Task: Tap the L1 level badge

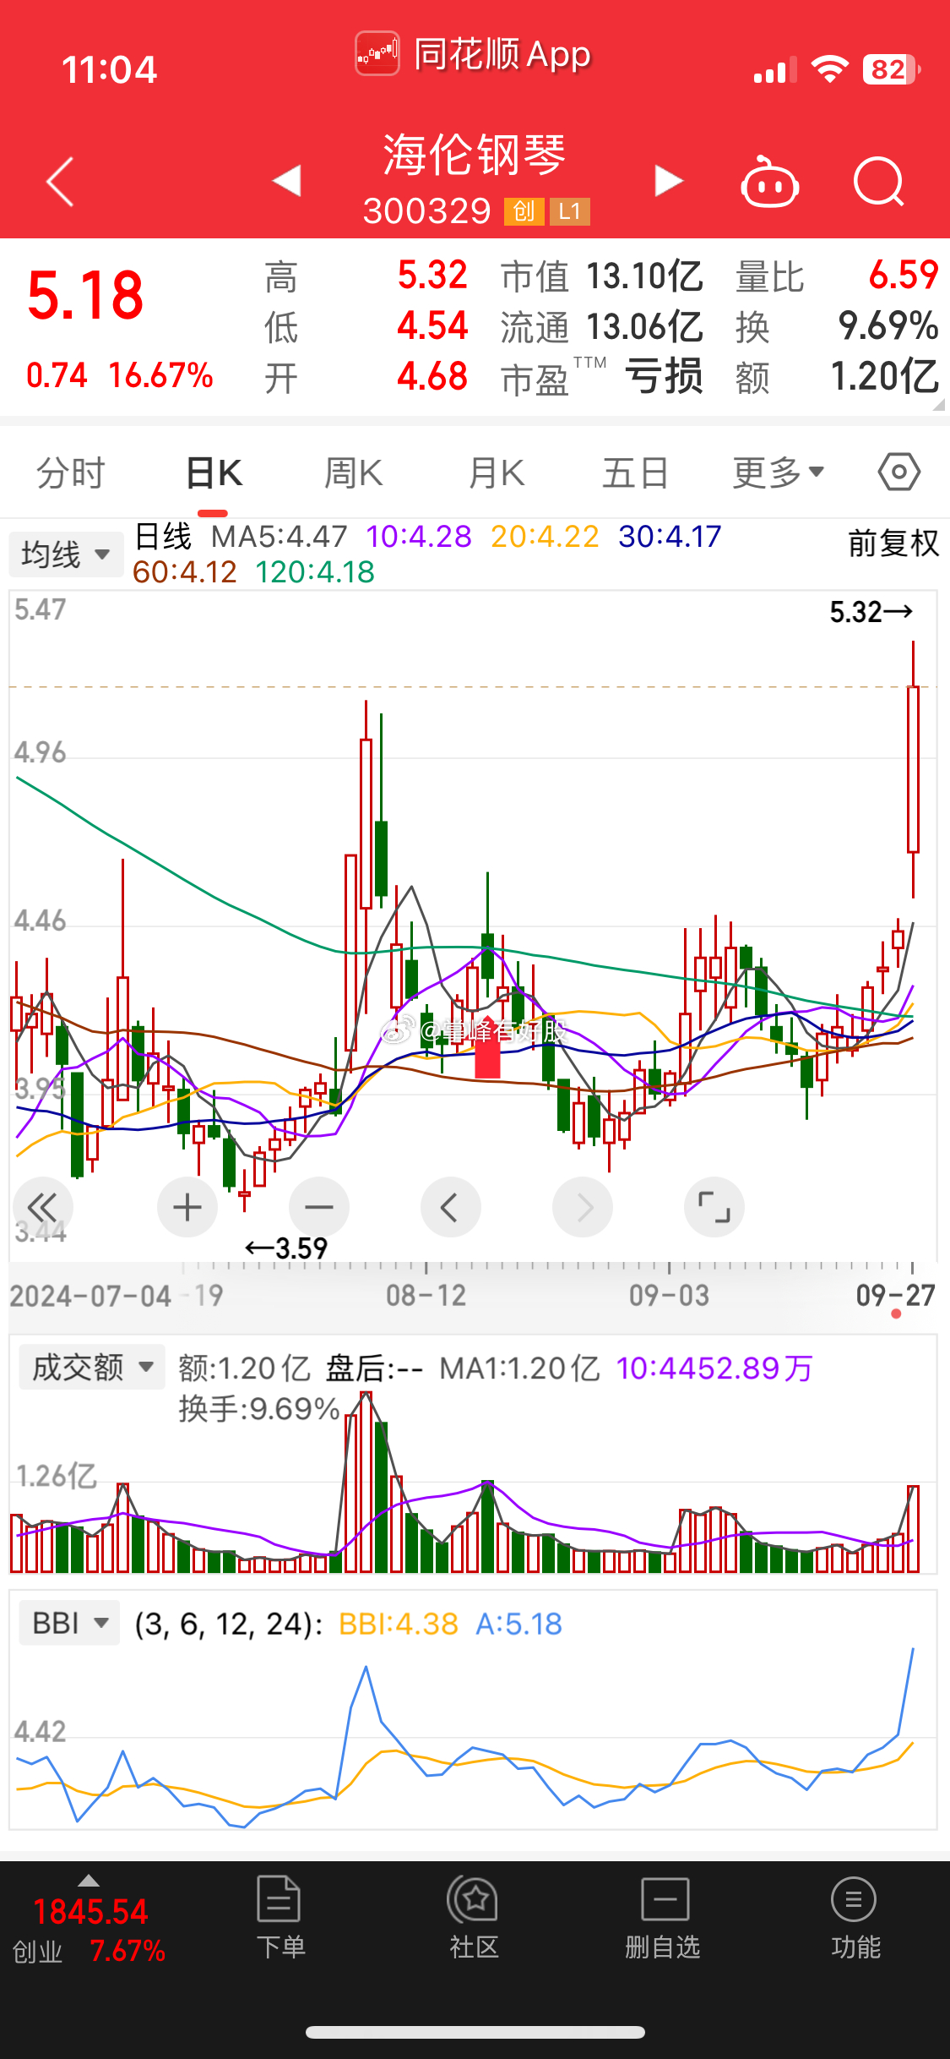Action: 570,211
